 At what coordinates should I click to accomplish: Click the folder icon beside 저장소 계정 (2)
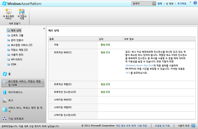[x=9, y=50]
